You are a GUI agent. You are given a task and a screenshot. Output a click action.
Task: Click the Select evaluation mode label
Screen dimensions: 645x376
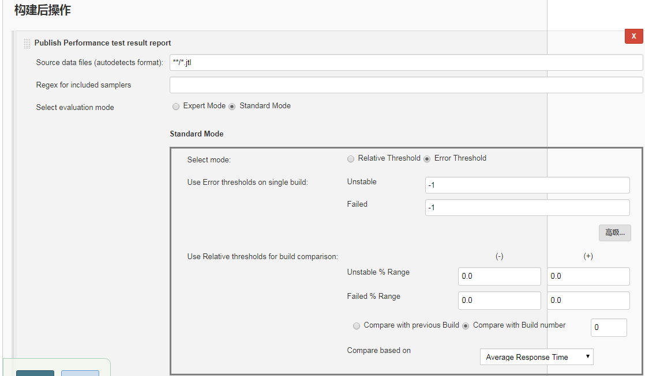tap(75, 108)
